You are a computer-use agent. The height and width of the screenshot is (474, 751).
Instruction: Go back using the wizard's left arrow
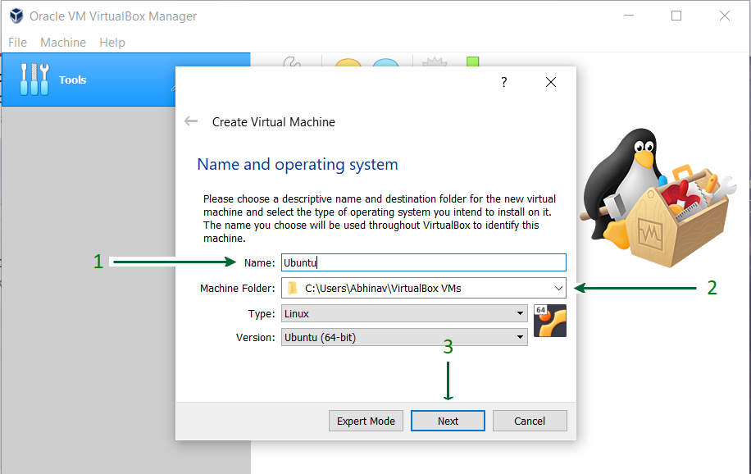[x=191, y=121]
